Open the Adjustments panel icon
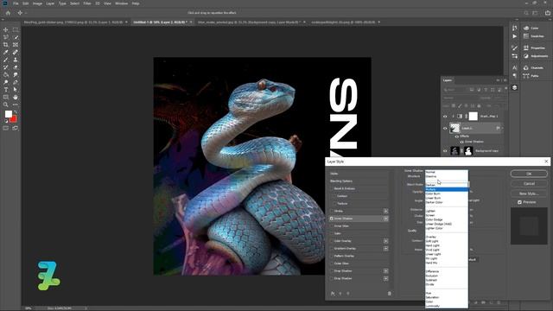 click(526, 55)
